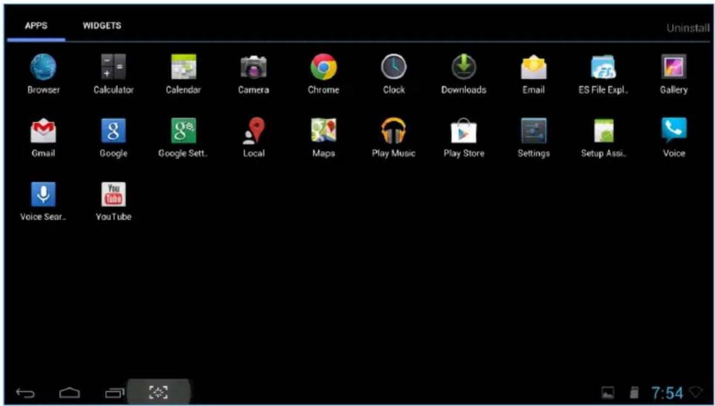Open the image notification icon
The height and width of the screenshot is (406, 715).
pyautogui.click(x=608, y=393)
